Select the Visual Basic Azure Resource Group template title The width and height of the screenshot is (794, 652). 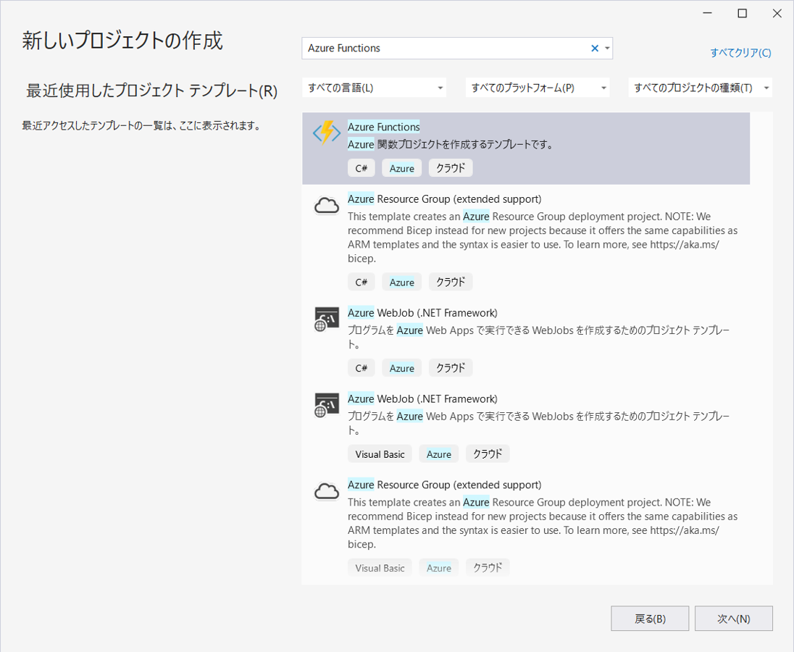[x=444, y=485]
